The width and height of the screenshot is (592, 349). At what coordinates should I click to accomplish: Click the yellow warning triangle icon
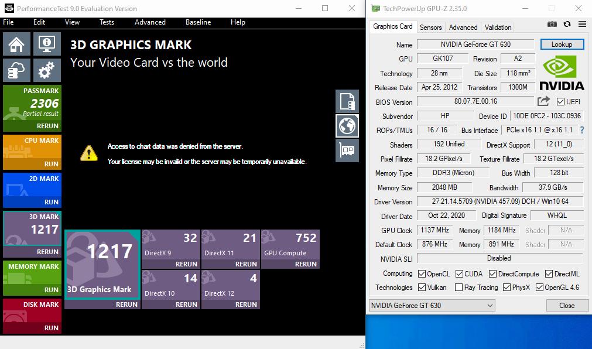pos(89,153)
